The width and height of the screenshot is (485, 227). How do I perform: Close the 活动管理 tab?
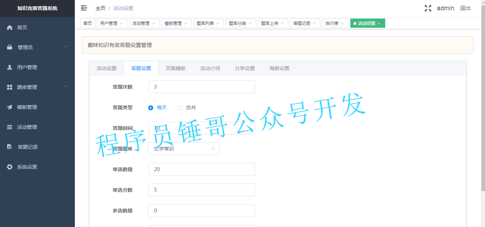click(154, 23)
